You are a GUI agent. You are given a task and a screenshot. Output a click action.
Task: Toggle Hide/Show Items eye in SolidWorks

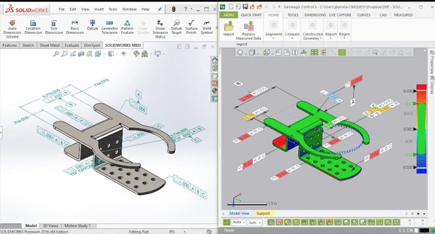coord(124,54)
